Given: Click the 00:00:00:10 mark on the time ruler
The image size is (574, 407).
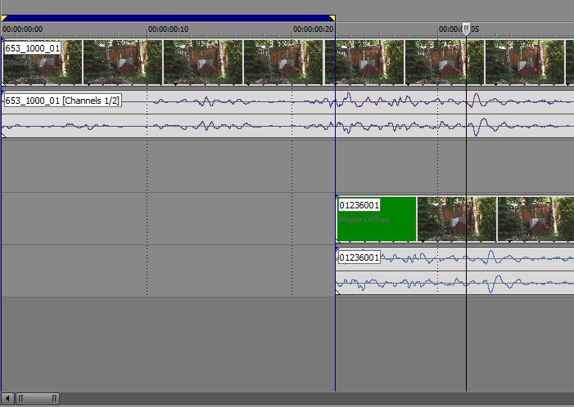Looking at the screenshot, I should pos(168,29).
